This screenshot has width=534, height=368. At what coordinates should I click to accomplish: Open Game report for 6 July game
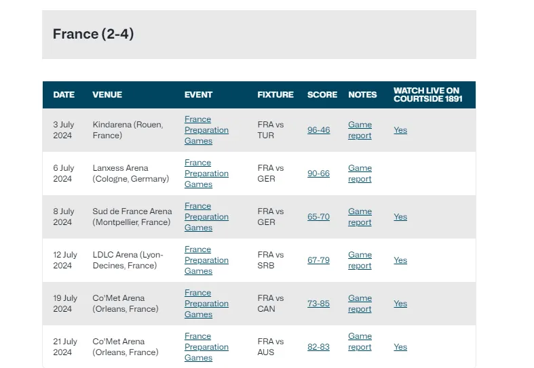360,173
